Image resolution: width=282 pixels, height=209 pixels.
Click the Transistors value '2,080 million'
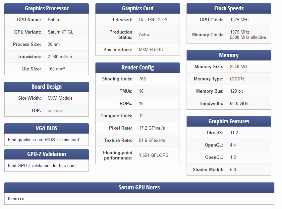60,56
